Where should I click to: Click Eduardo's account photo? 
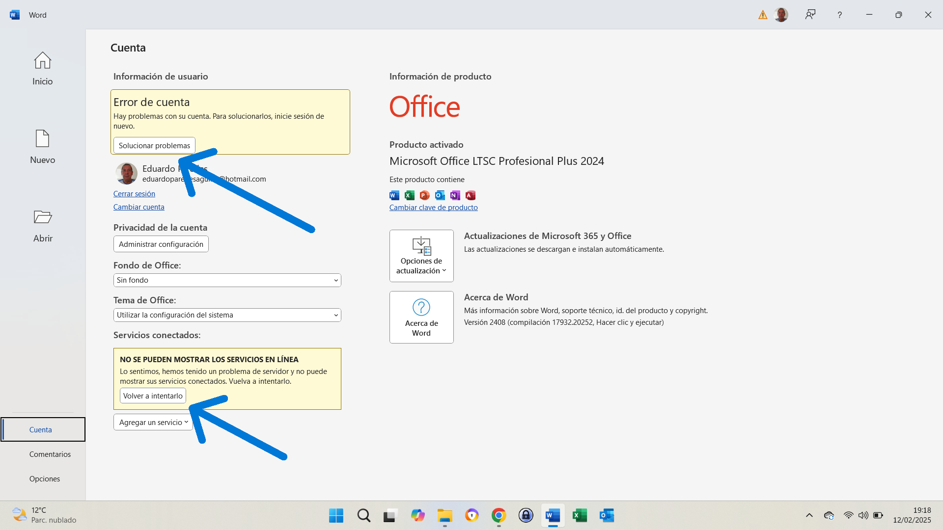(126, 173)
